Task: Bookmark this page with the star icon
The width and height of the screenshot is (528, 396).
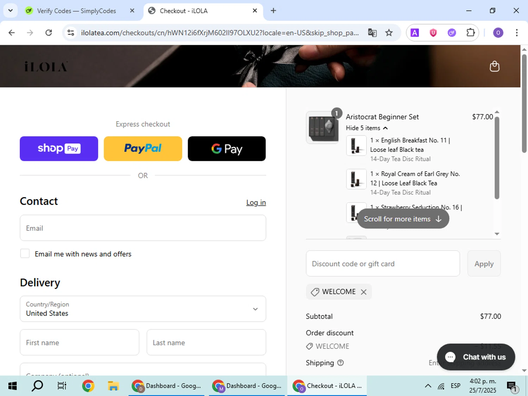Action: pyautogui.click(x=389, y=33)
